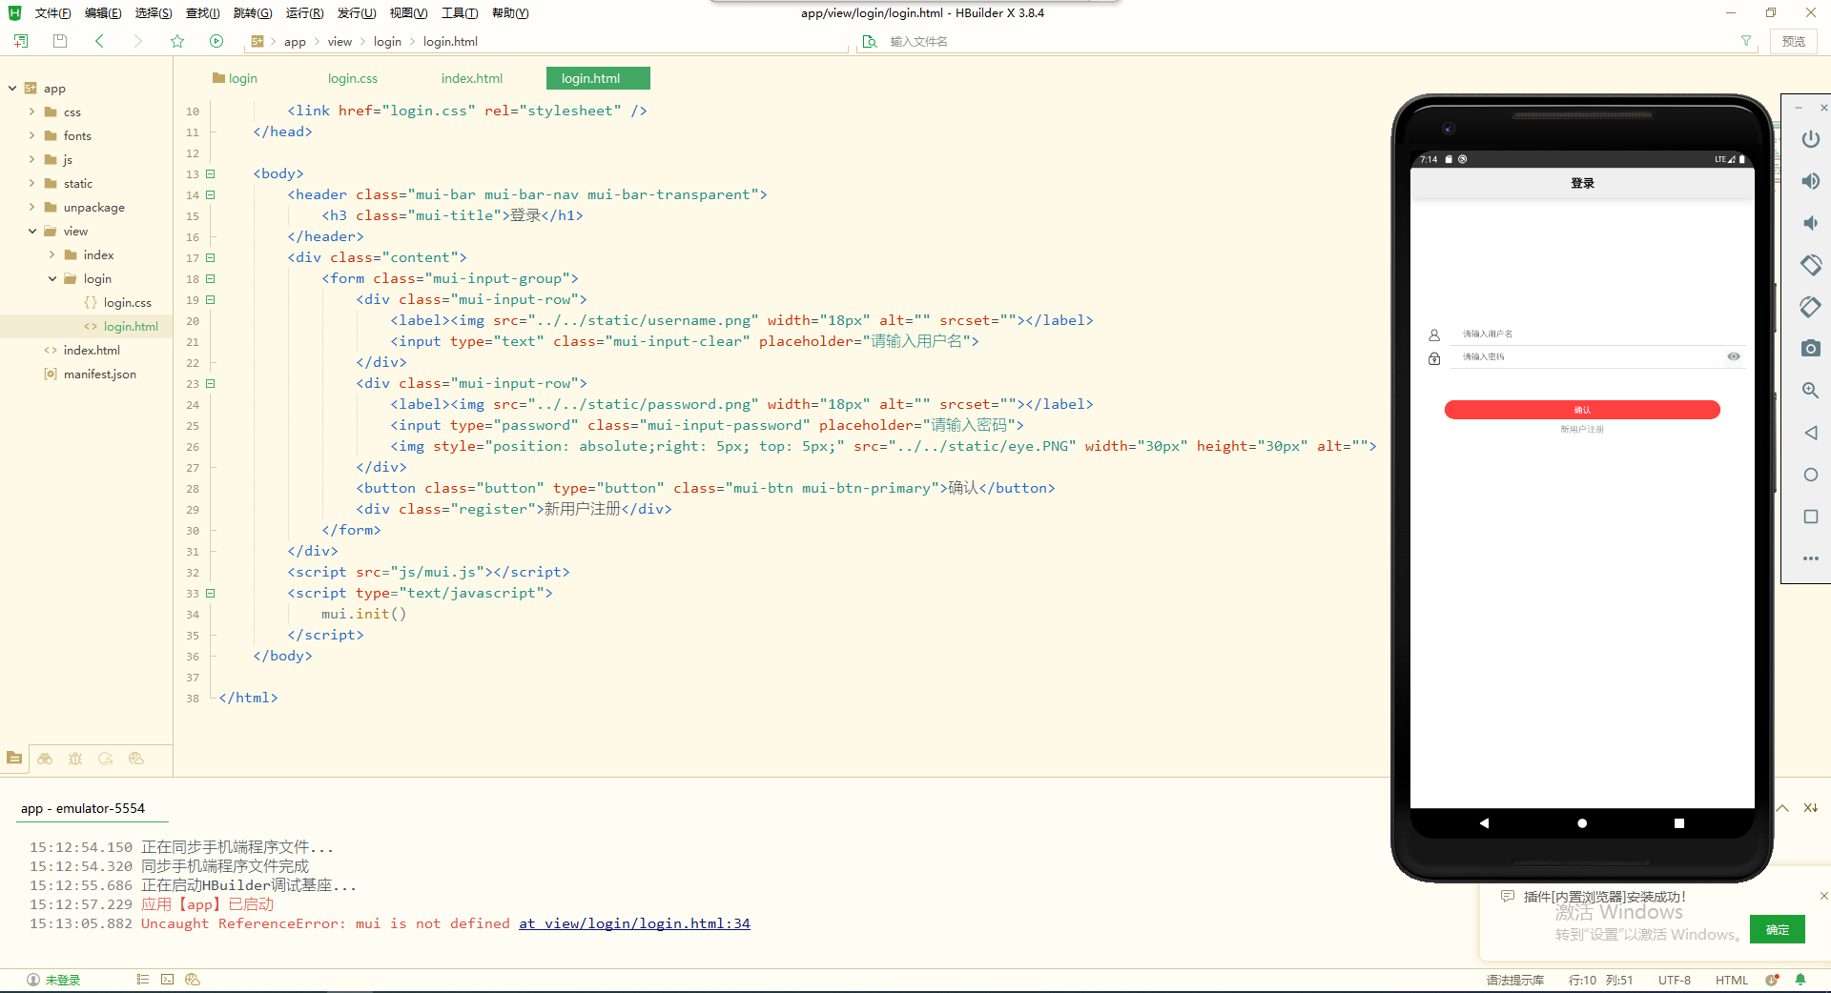
Task: Open the bug debug icon in bottom panel
Action: point(75,759)
